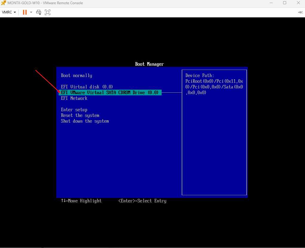The image size is (305, 248).
Task: Choose Shut down the system
Action: pos(85,121)
